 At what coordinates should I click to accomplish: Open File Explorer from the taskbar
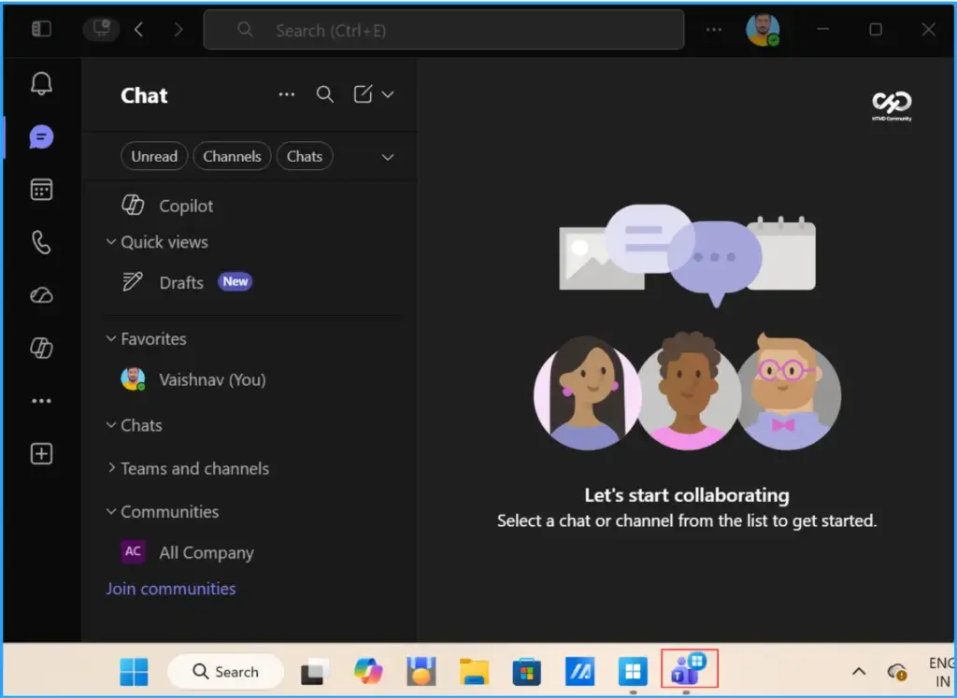(x=474, y=672)
